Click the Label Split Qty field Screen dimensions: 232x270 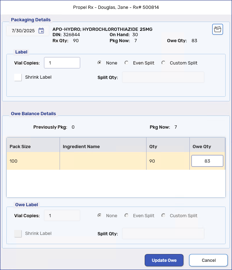pos(163,77)
